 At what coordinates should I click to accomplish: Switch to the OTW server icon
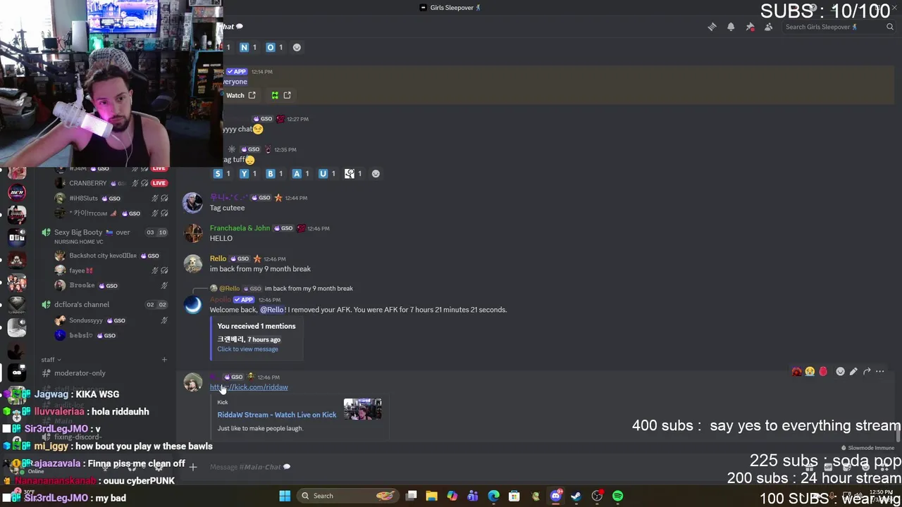(x=17, y=237)
